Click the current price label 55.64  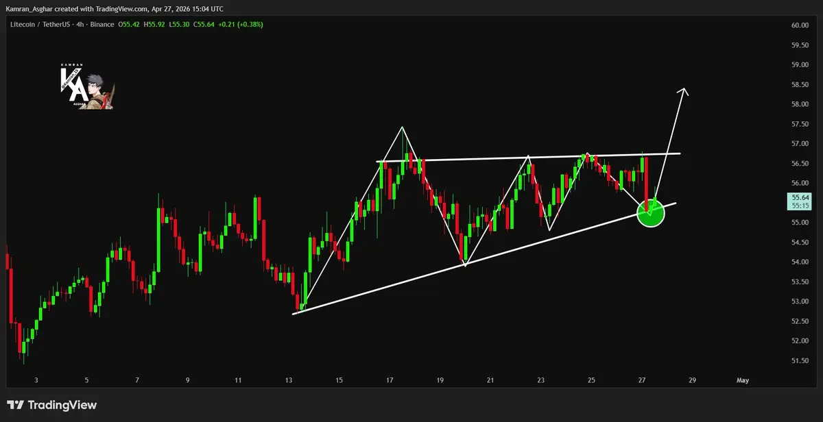(x=800, y=197)
